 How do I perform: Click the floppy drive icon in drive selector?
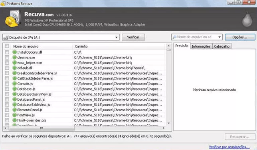point(6,37)
